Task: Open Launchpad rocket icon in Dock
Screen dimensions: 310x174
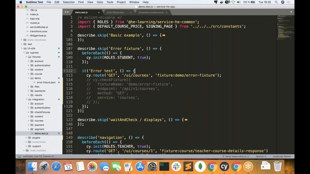Action: pos(44,166)
